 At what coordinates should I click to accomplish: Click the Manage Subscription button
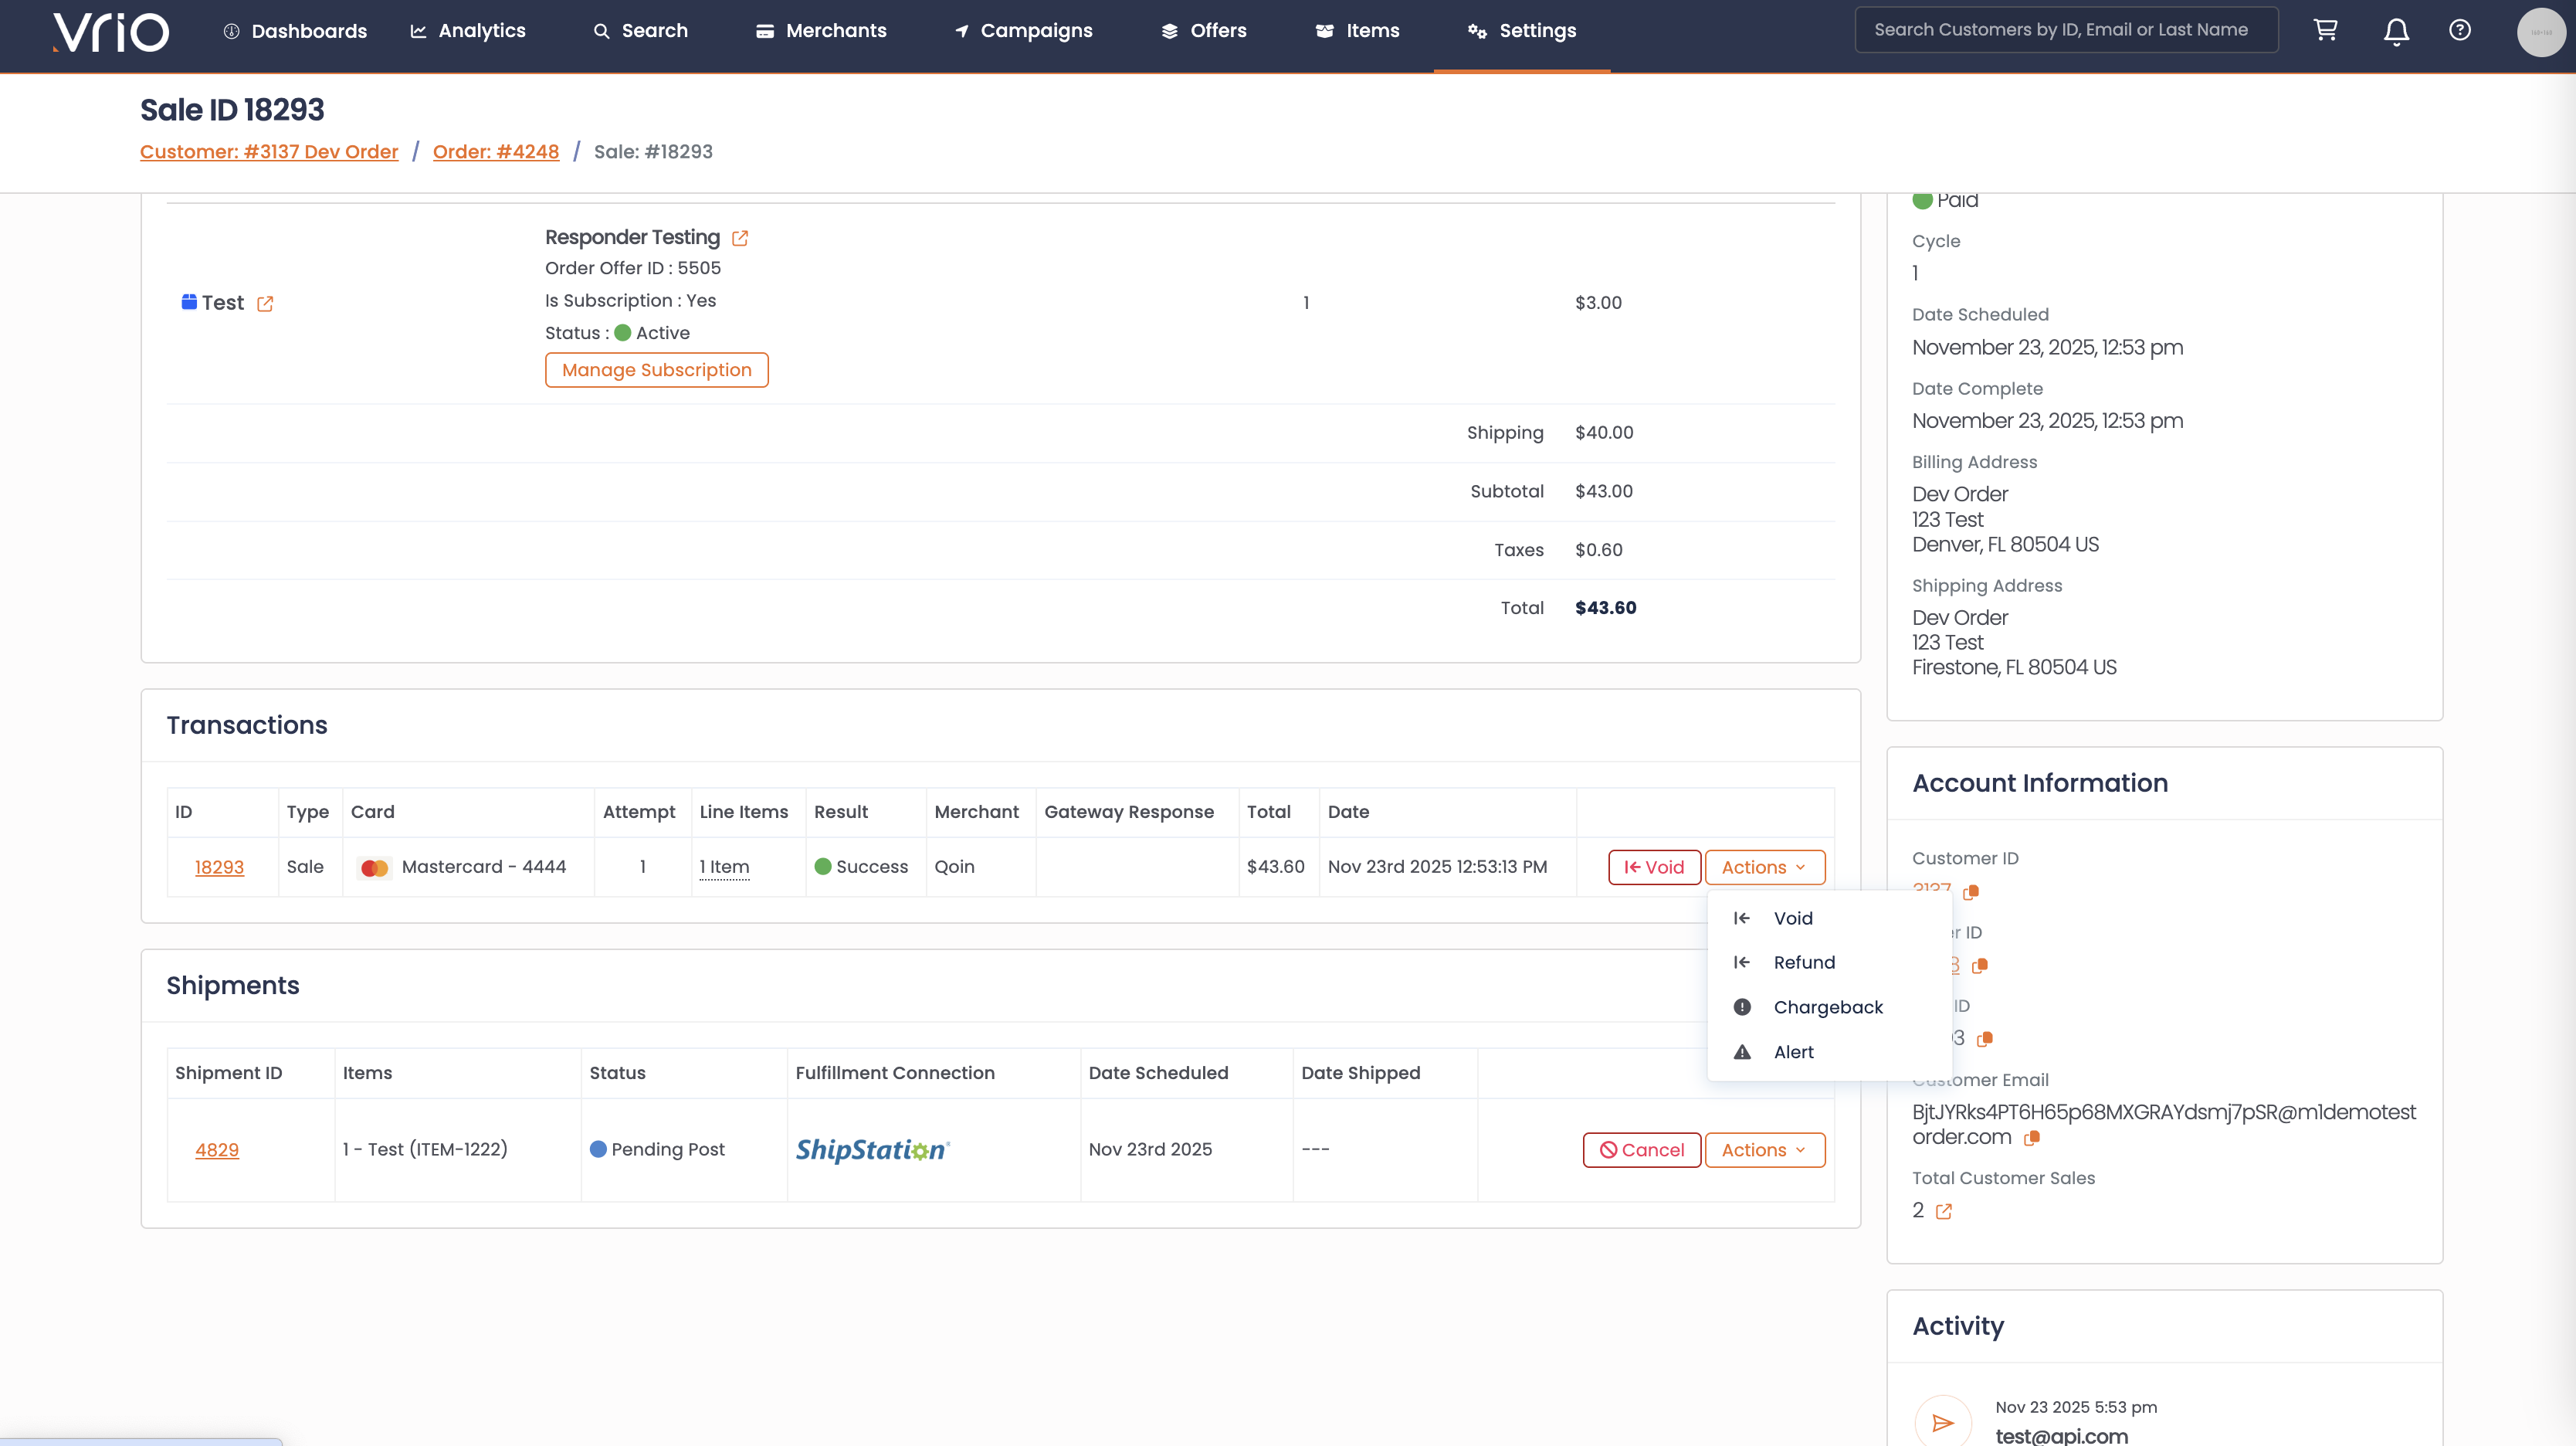(656, 370)
